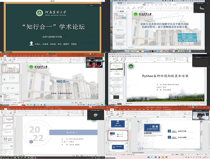The image size is (210, 159).
Task: Open File Explorer from the middle-left window taskbar
Action: coord(38,105)
